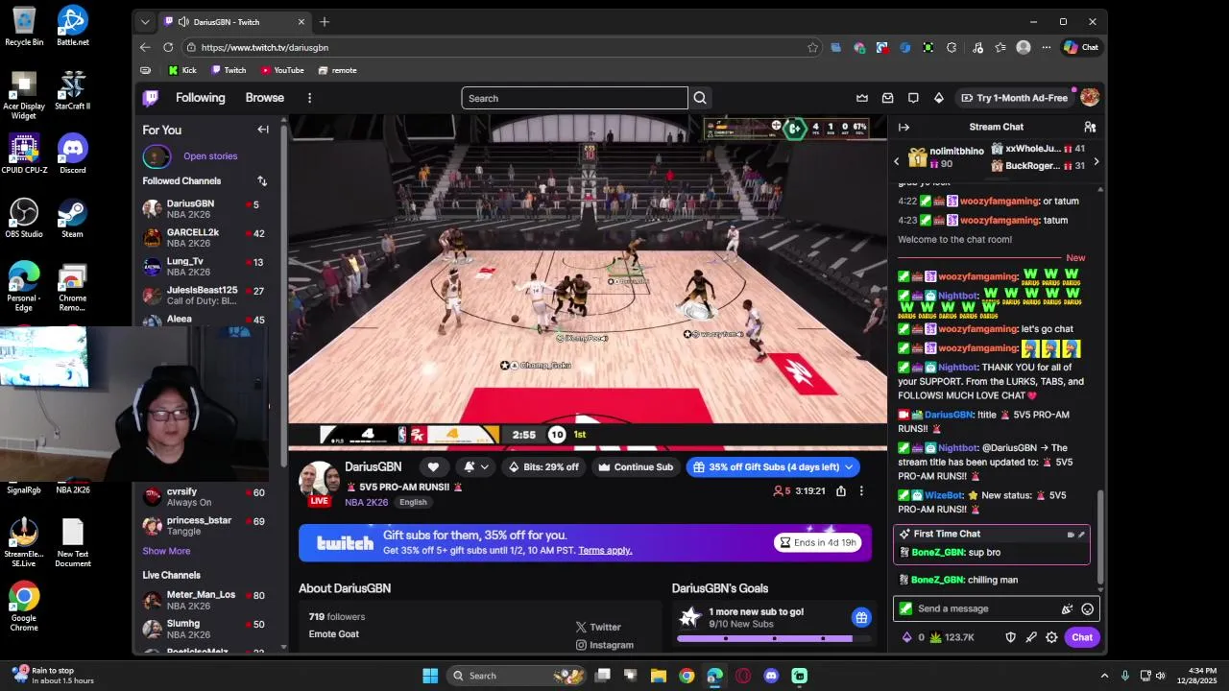This screenshot has width=1229, height=691.
Task: Open GARCELL2k followed channel
Action: (205, 237)
